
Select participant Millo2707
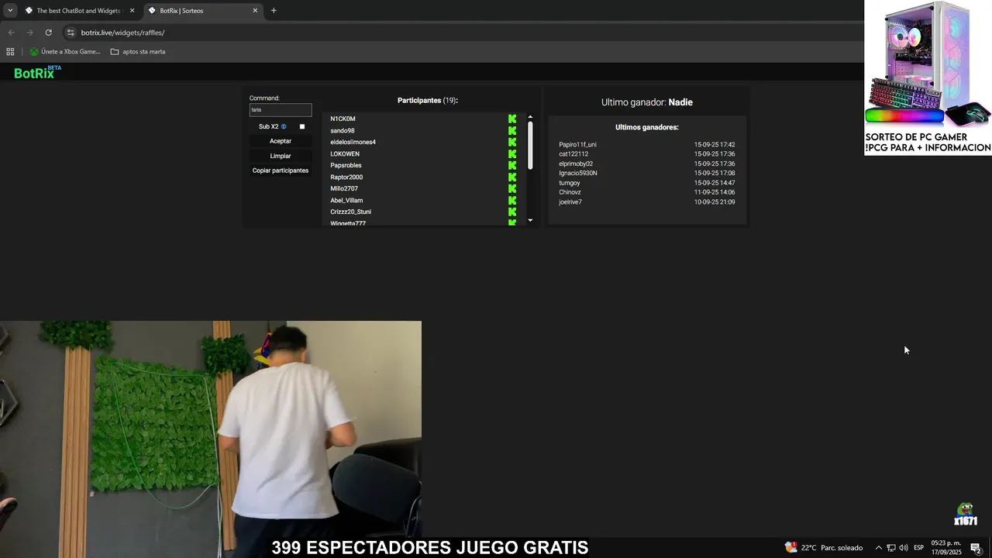tap(344, 189)
